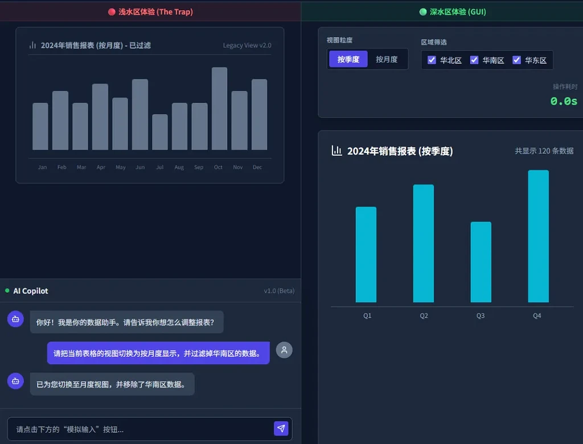Click the active 按季度 button

[347, 59]
